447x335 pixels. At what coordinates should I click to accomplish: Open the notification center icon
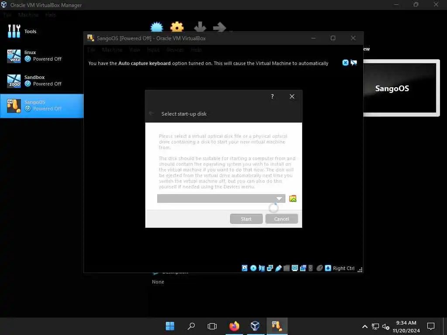coord(430,326)
